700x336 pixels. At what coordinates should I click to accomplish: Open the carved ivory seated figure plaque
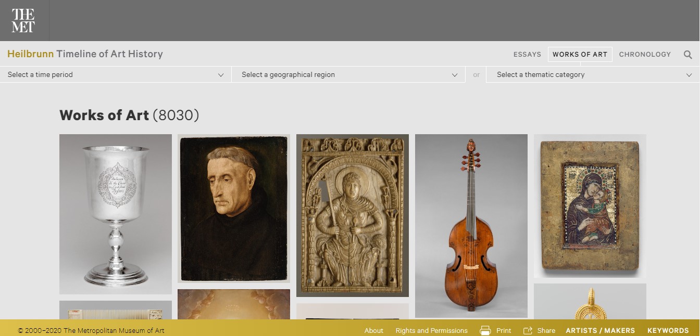point(353,215)
